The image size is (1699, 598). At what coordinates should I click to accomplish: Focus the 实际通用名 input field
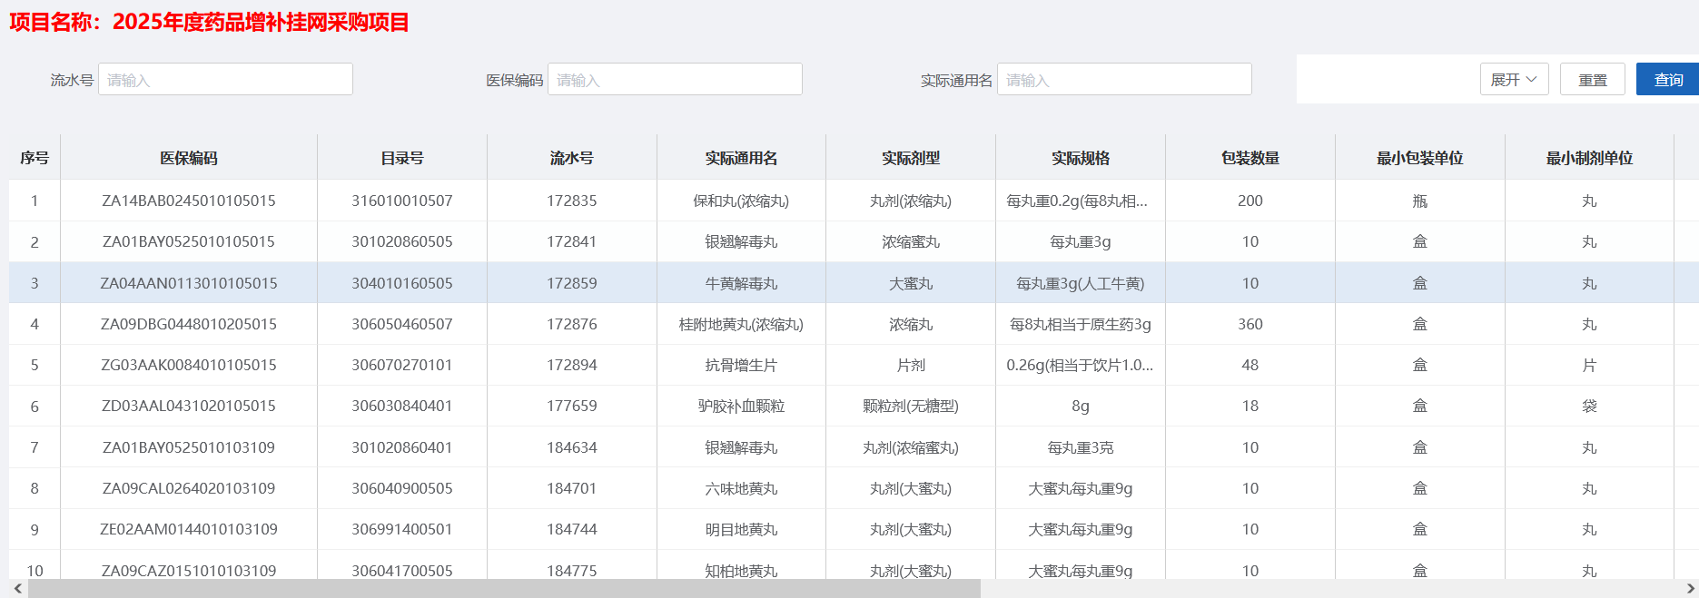[x=1124, y=80]
